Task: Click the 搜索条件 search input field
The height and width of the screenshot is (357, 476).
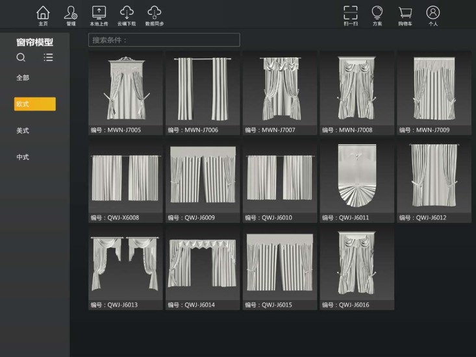Action: [164, 40]
